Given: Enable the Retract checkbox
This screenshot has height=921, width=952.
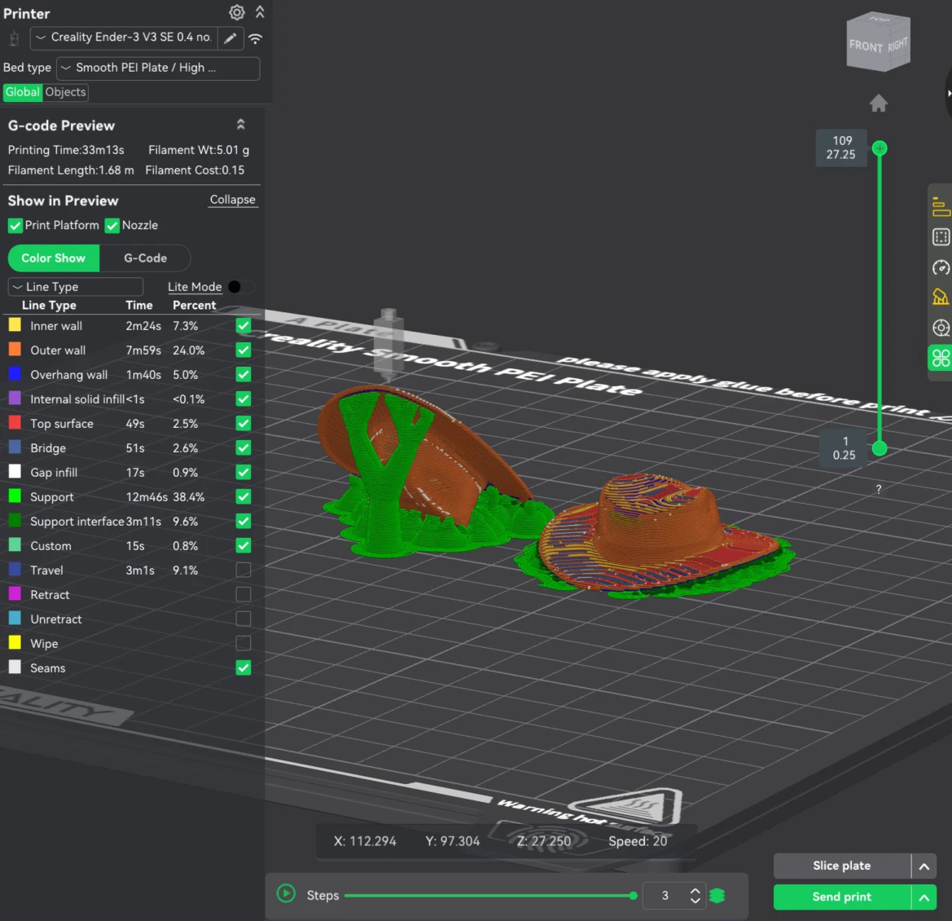Looking at the screenshot, I should pos(243,594).
